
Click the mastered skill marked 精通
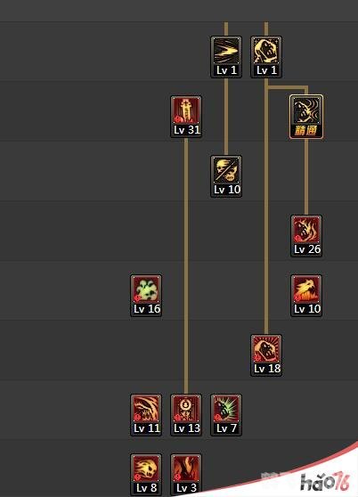[306, 117]
